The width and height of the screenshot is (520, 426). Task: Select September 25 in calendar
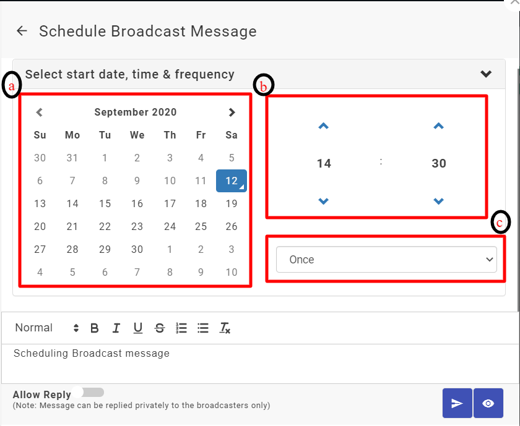(201, 226)
